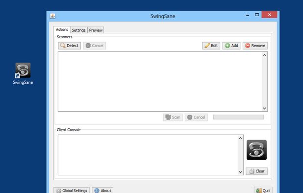Open the Settings tab
The width and height of the screenshot is (303, 193).
click(78, 30)
